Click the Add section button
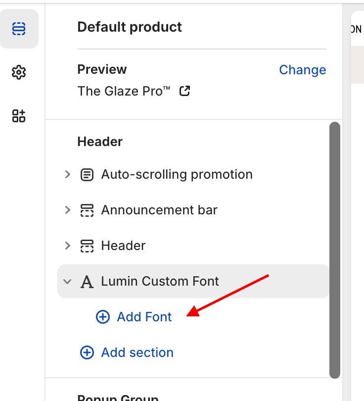 [127, 352]
